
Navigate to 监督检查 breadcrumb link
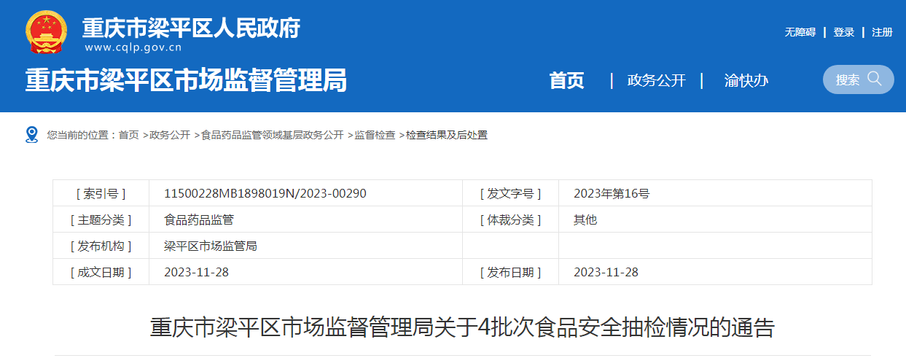tap(375, 135)
